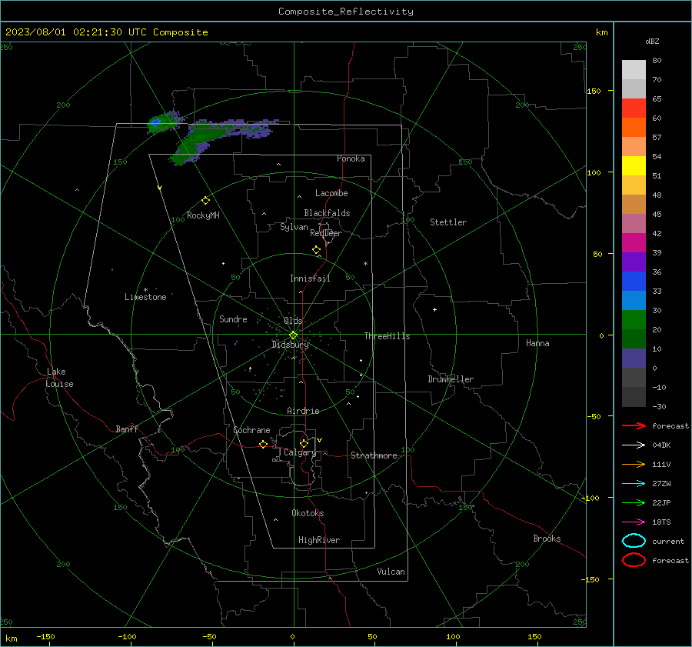Click the Ponoka label
The width and height of the screenshot is (692, 647).
click(351, 158)
